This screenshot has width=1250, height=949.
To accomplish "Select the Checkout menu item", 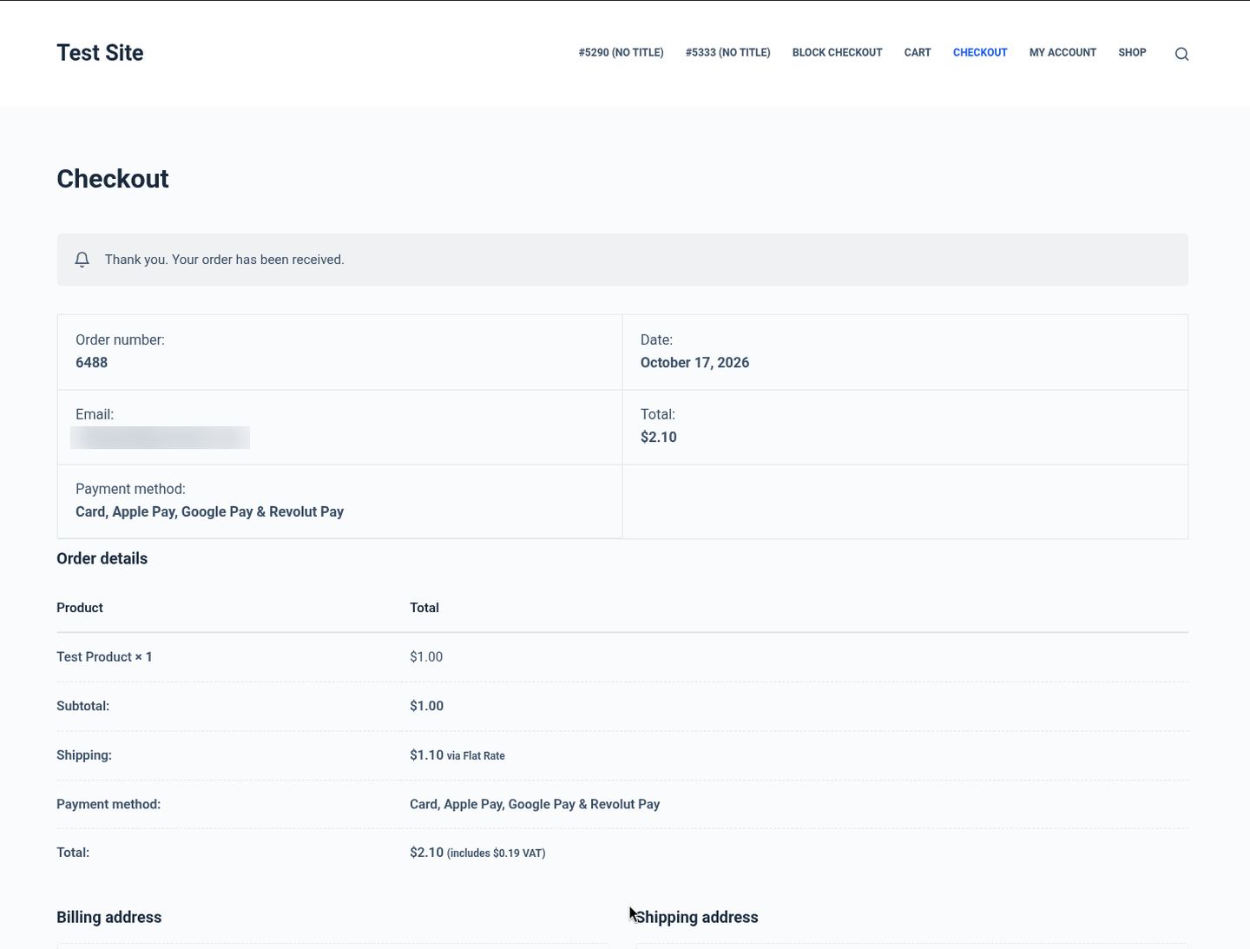I will [x=980, y=53].
